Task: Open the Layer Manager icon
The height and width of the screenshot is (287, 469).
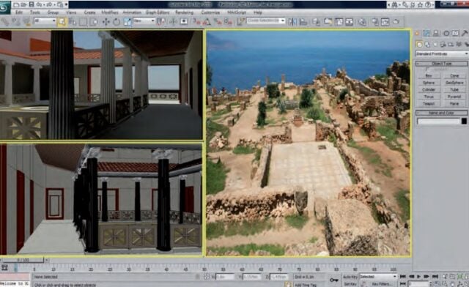Action: pos(316,21)
